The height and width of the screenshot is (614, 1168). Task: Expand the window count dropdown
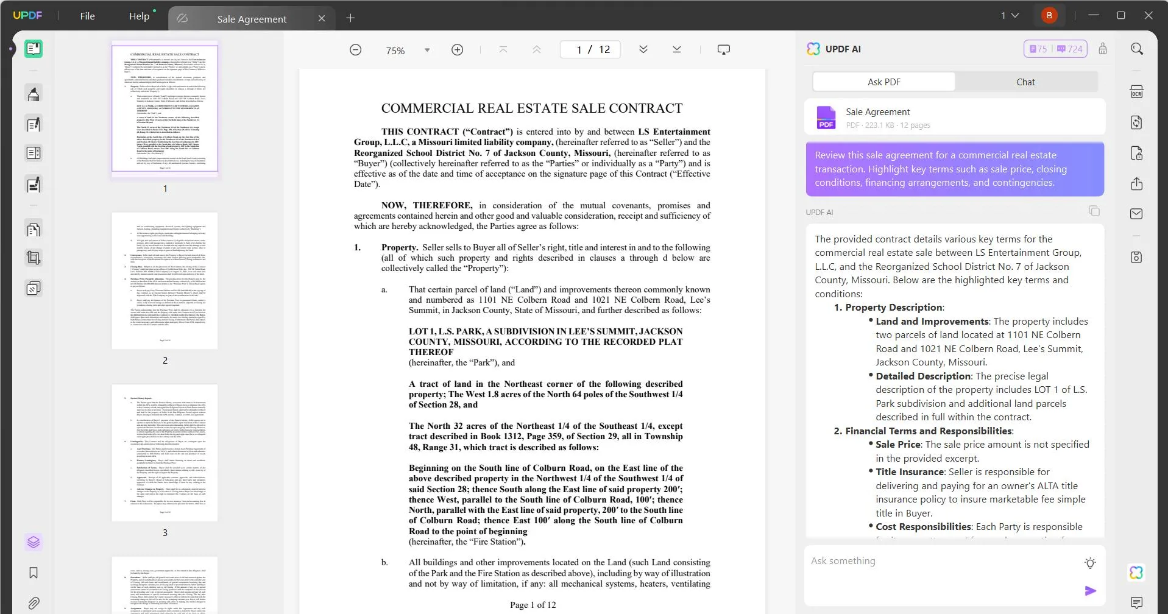(1010, 16)
